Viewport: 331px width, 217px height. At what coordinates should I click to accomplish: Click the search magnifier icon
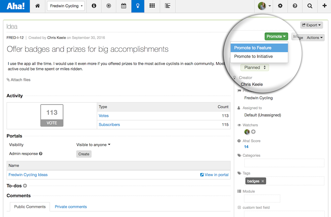[310, 6]
